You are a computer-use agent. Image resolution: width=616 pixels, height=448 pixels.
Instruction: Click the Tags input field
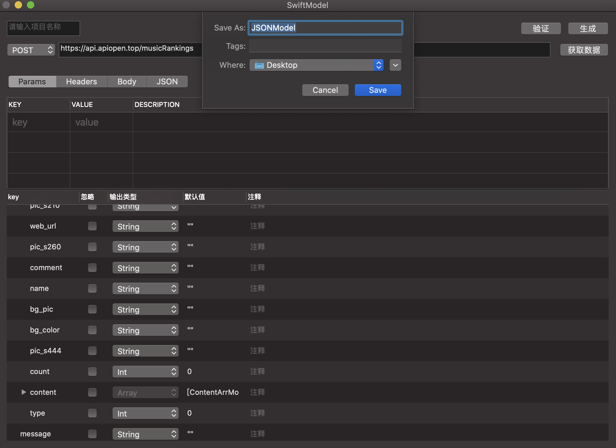click(325, 46)
